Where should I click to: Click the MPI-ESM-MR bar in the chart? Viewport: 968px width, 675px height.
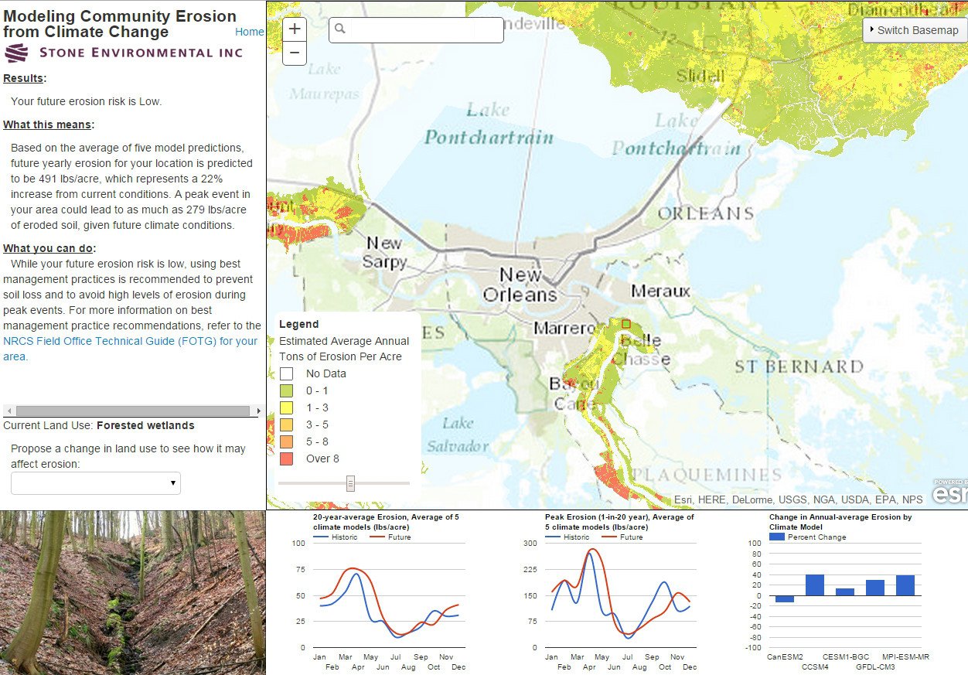pos(905,585)
